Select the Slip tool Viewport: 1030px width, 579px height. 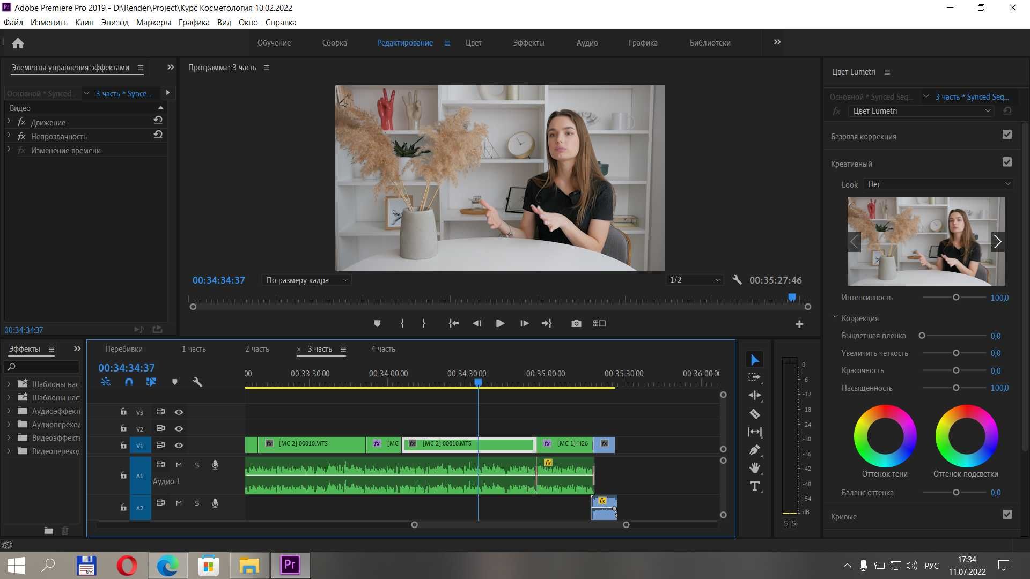coord(755,432)
